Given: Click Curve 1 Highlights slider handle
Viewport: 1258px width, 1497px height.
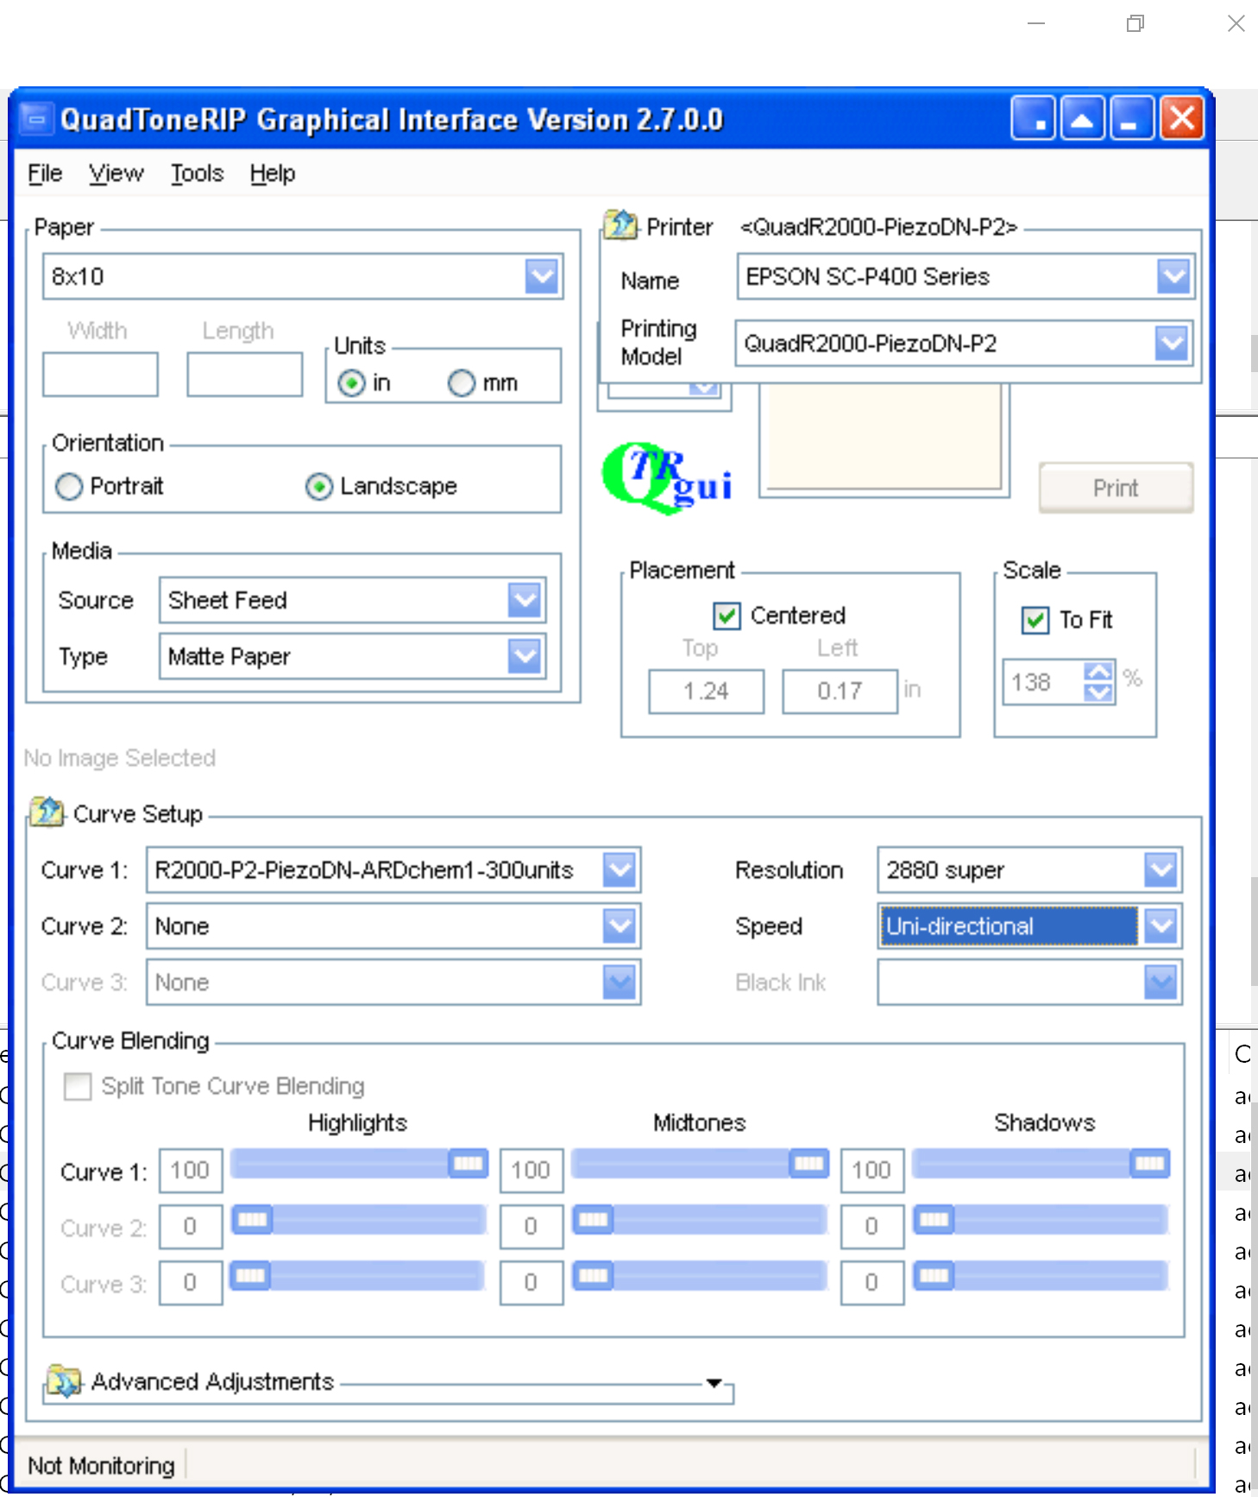Looking at the screenshot, I should tap(468, 1164).
